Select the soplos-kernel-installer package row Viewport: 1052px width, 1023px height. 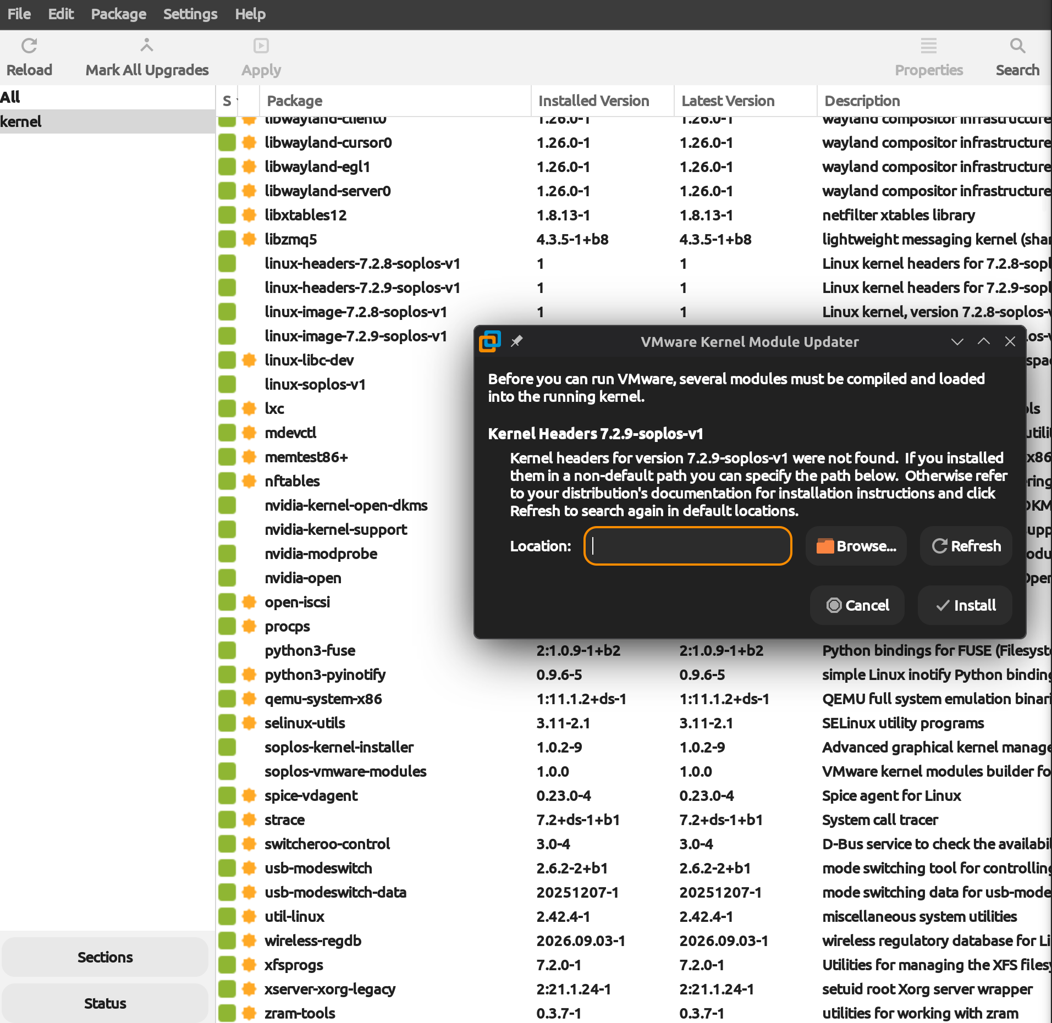click(x=634, y=747)
